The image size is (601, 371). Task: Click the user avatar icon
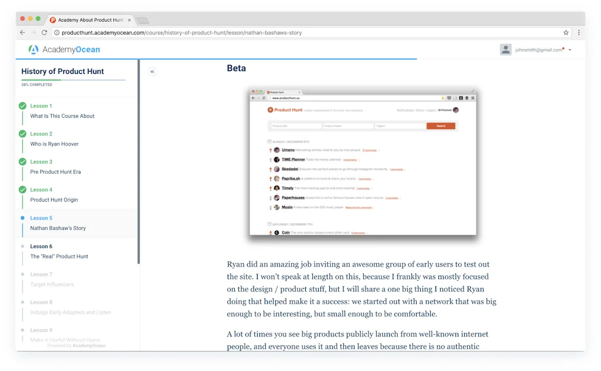506,49
